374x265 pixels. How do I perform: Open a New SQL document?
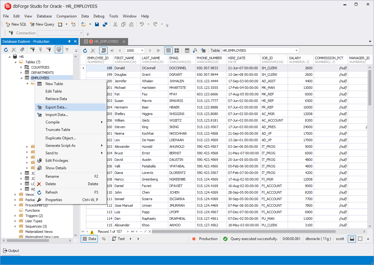click(x=16, y=24)
